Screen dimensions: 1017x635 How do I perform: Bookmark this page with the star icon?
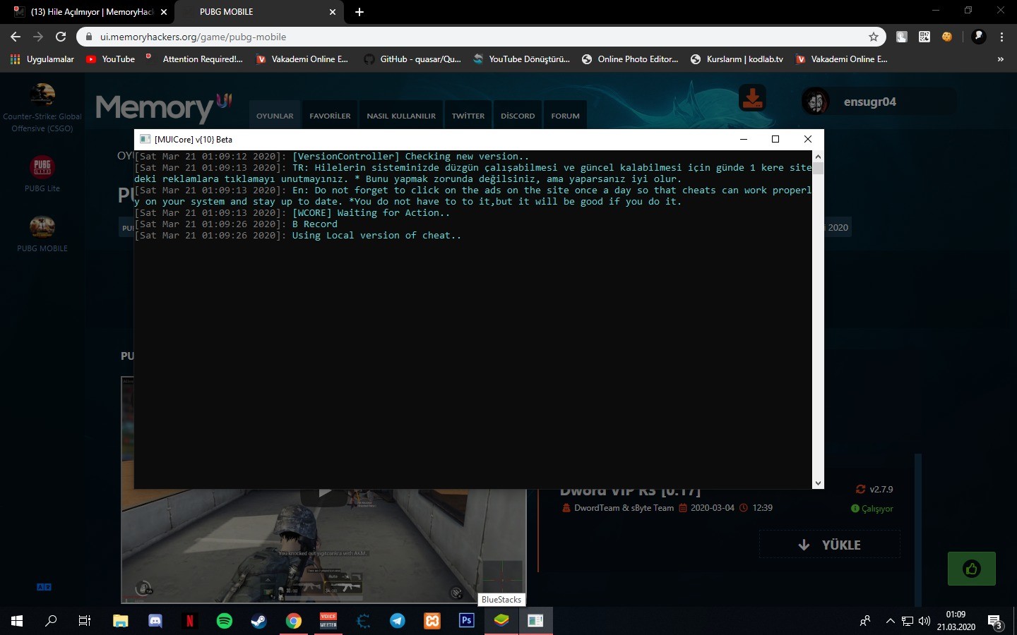click(874, 37)
